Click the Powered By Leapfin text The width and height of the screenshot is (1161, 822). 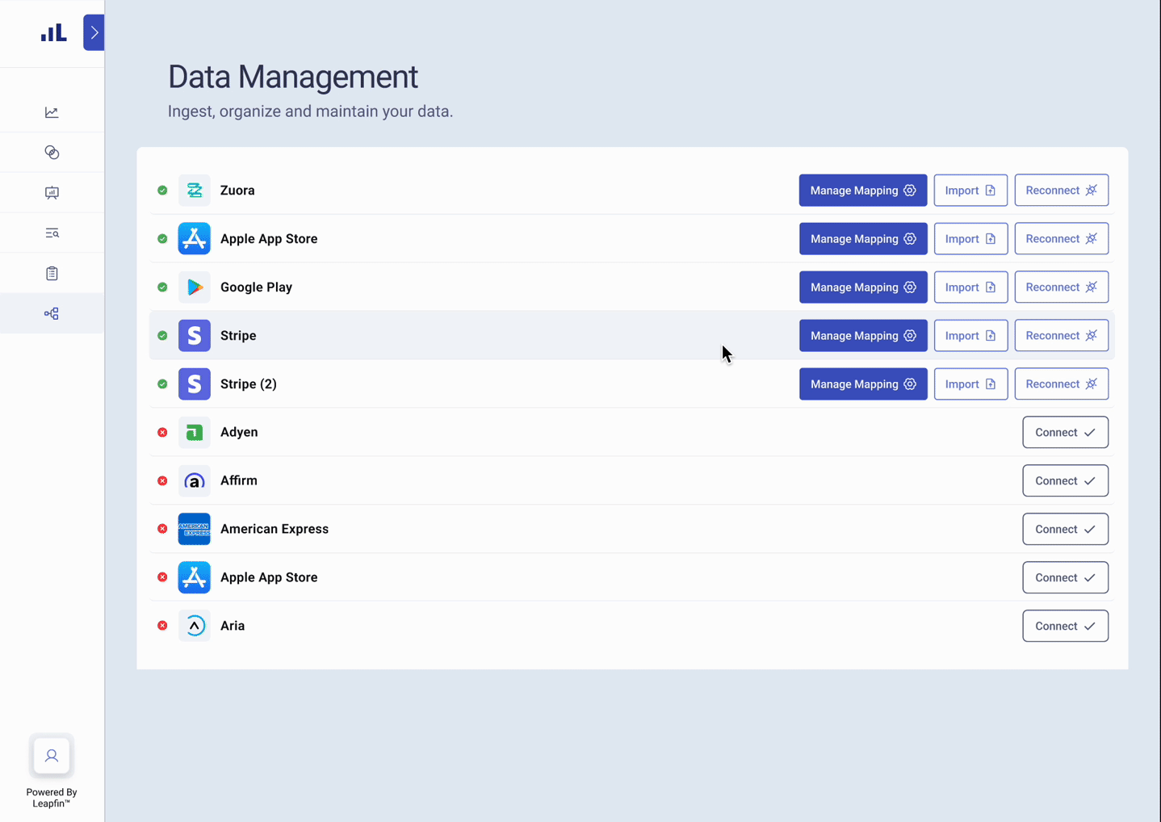point(52,798)
